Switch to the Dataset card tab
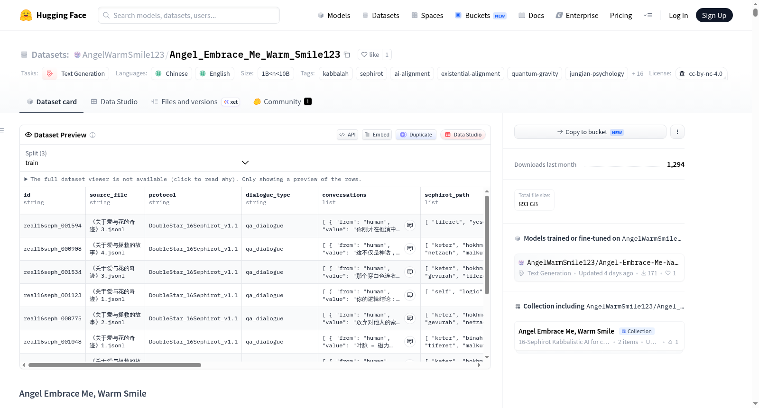Image resolution: width=759 pixels, height=408 pixels. (x=52, y=101)
